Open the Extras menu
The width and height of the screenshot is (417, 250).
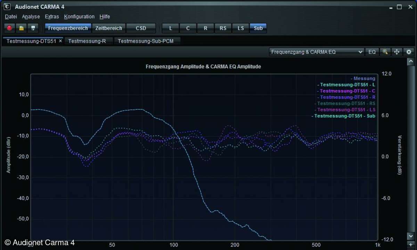52,17
